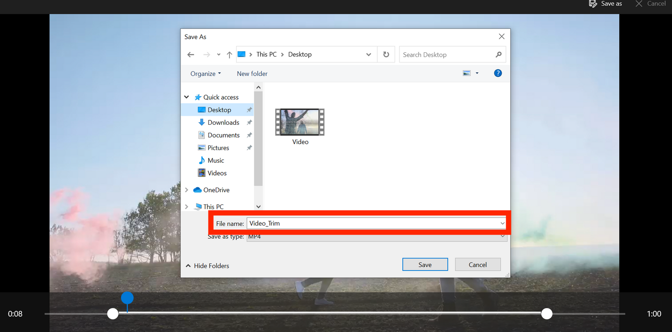Click the search magnifier in Search Desktop

(x=498, y=54)
